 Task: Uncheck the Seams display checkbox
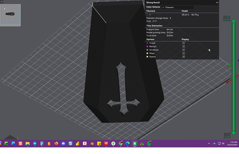pos(184,56)
